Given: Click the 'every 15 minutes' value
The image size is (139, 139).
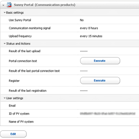Looking at the screenshot, I should pos(91,36).
